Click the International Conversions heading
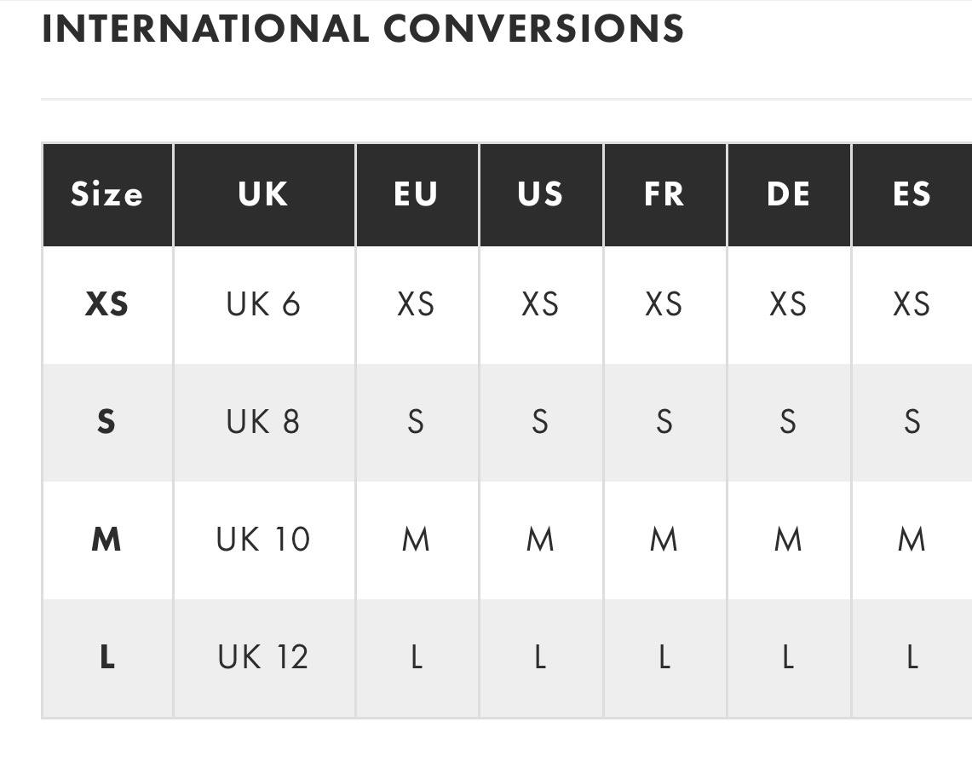The image size is (972, 768). [362, 29]
